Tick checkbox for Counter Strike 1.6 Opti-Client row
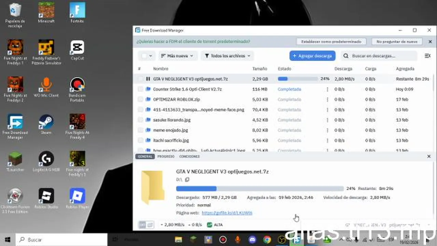Screen dimensions: 437x246 click(x=140, y=89)
